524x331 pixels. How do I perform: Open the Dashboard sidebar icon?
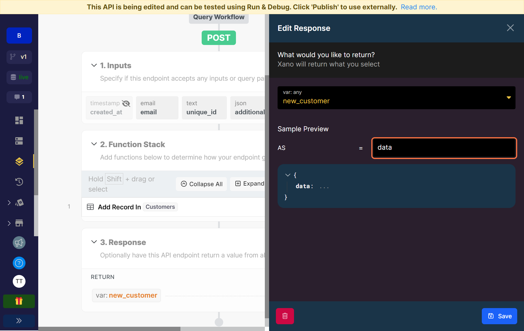click(19, 121)
